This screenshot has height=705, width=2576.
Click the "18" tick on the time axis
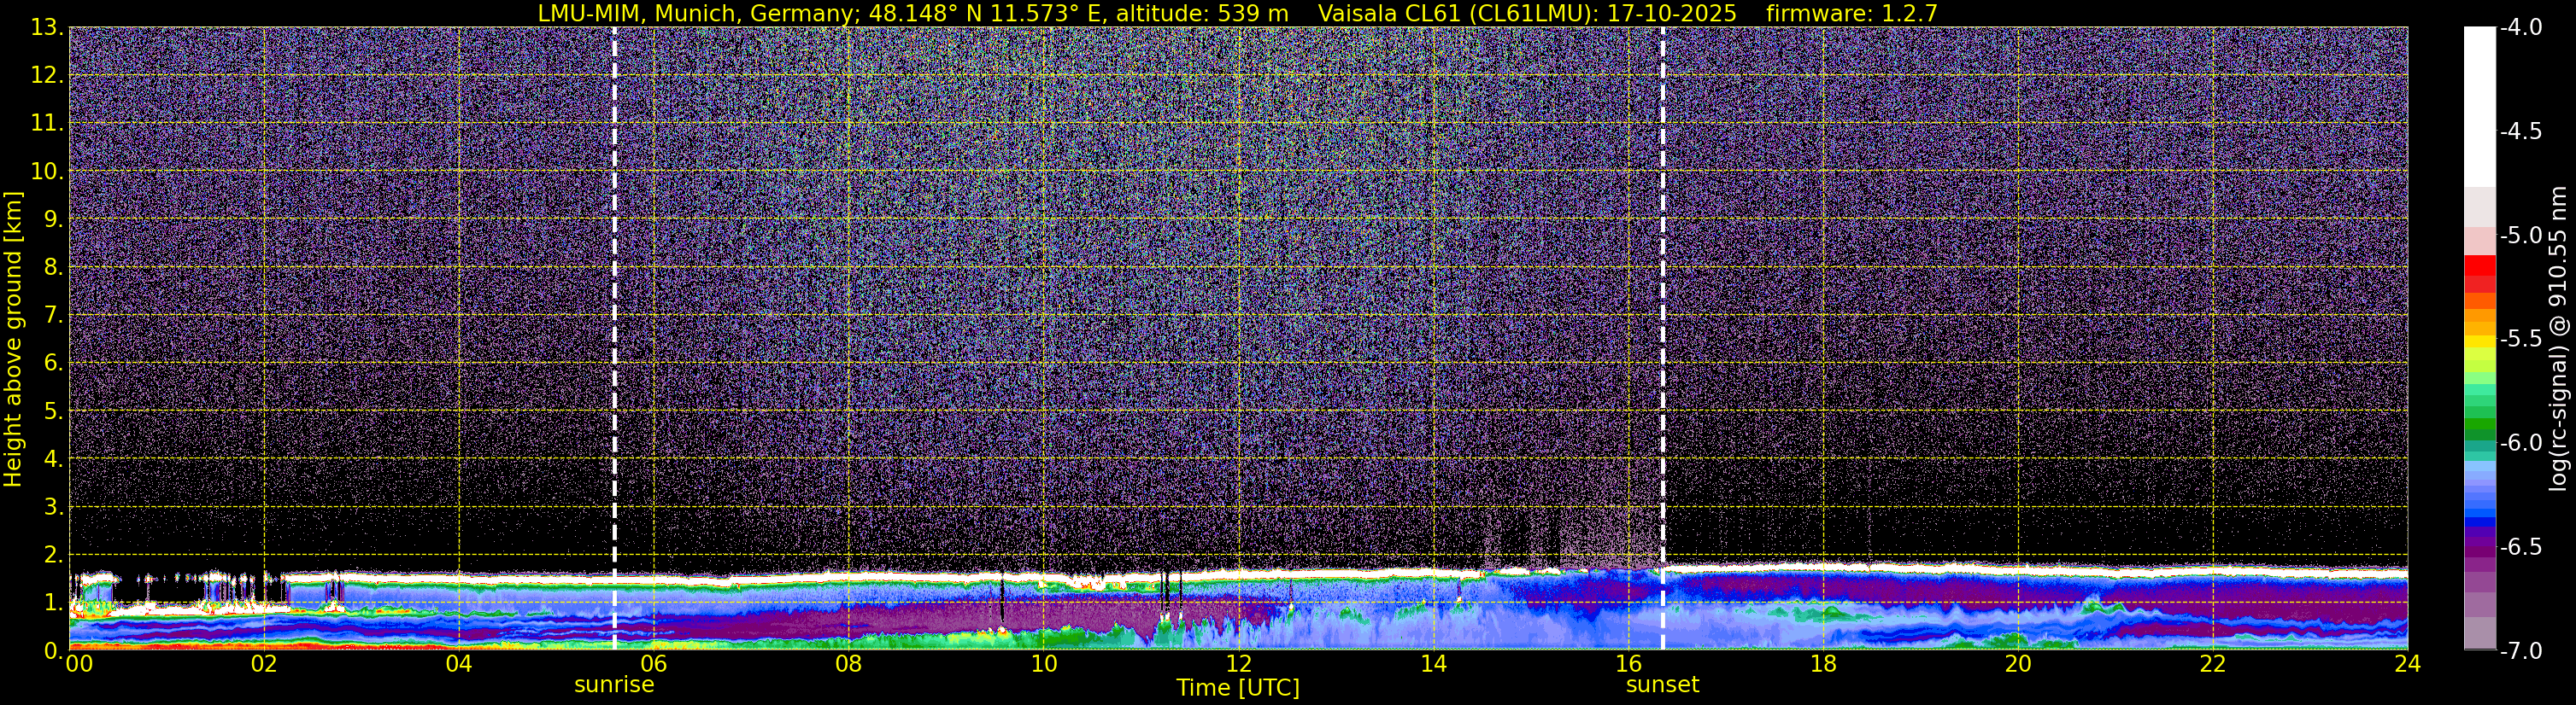point(1823,664)
